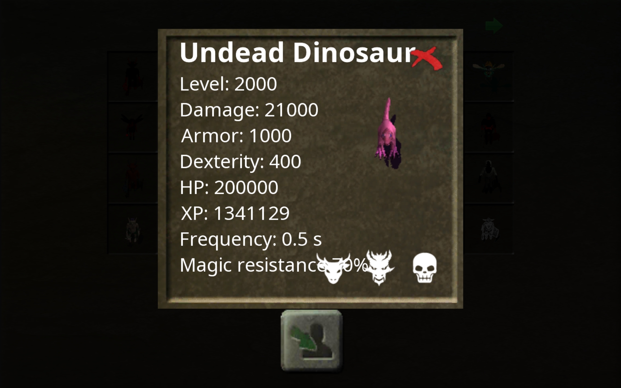Screen dimensions: 621x388
Task: Open the white outlined horned beast entry
Action: pyautogui.click(x=488, y=230)
